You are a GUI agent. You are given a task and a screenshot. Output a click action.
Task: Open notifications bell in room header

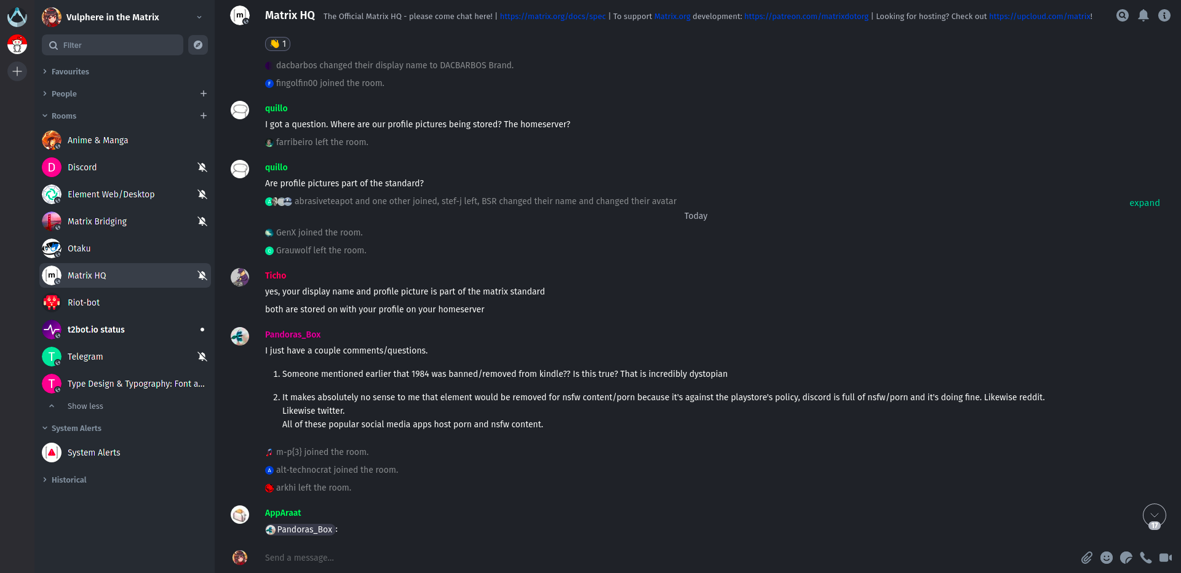(x=1143, y=15)
